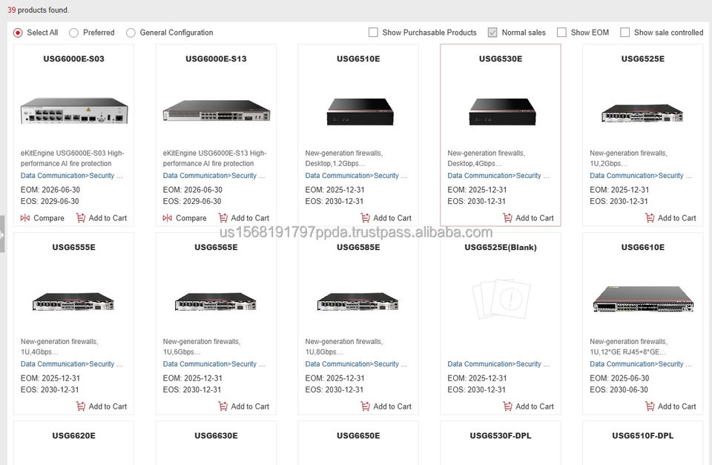This screenshot has width=712, height=465.
Task: Click the cart icon for USG6565E
Action: tap(223, 406)
